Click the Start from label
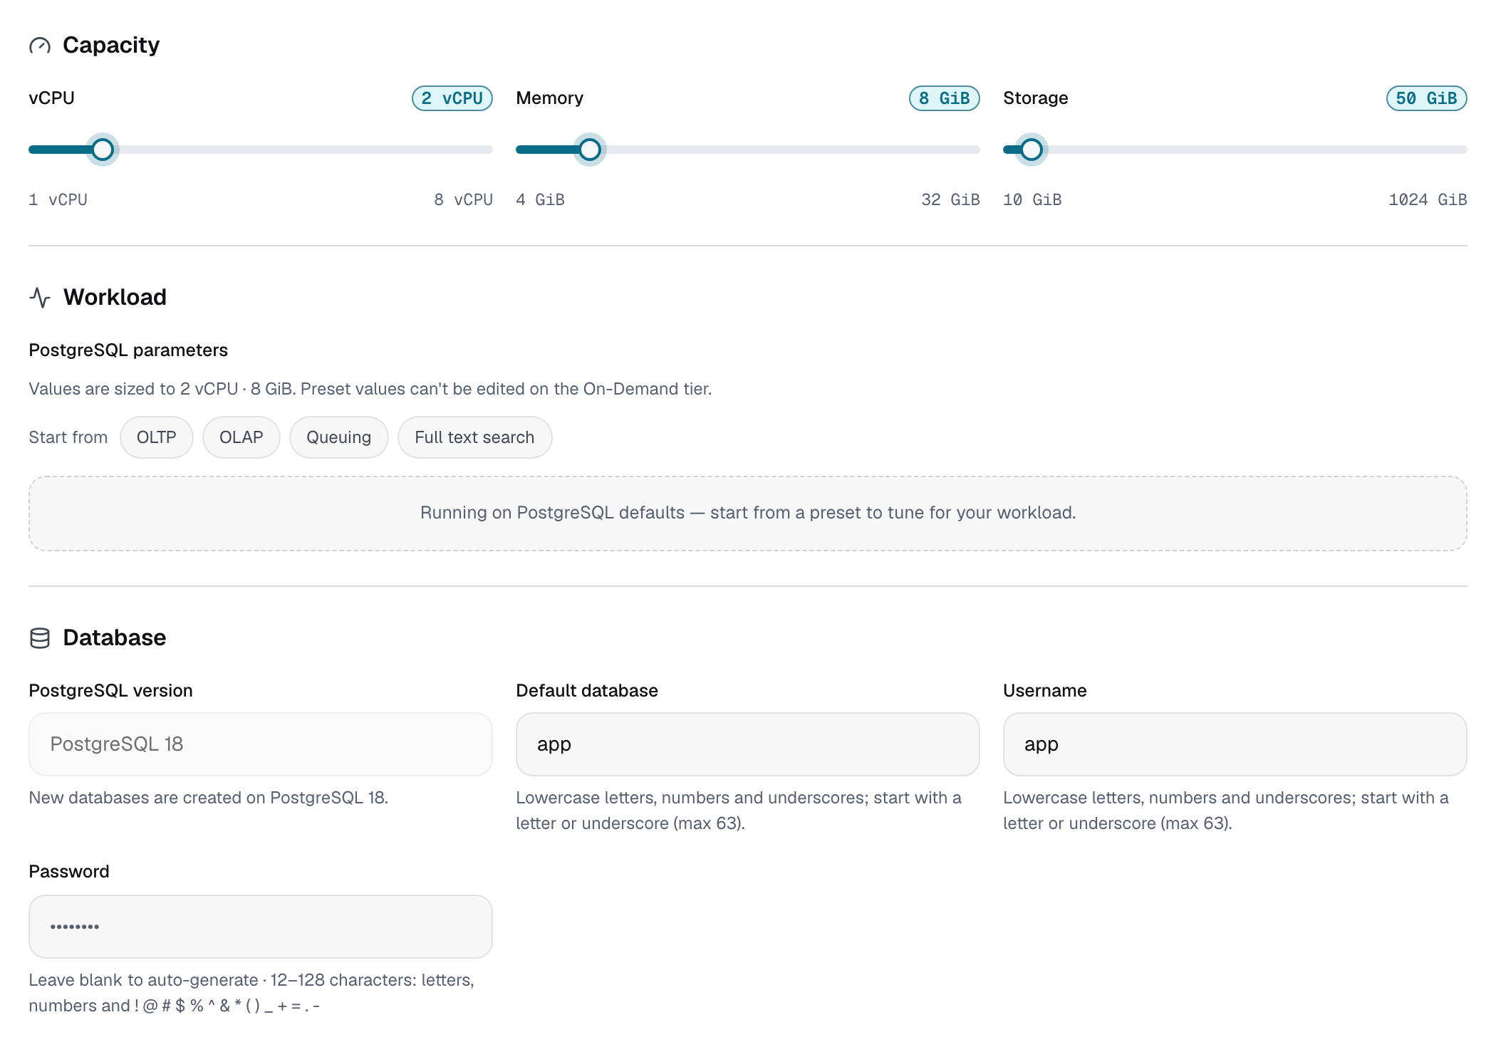Screen dimensions: 1496x1047 (68, 437)
